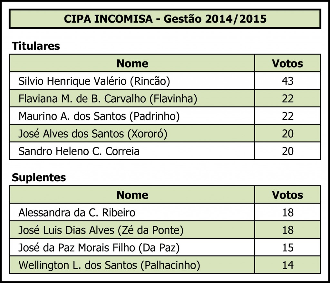
Task: Select the Wellington L. dos Santos name
Action: pos(109,265)
